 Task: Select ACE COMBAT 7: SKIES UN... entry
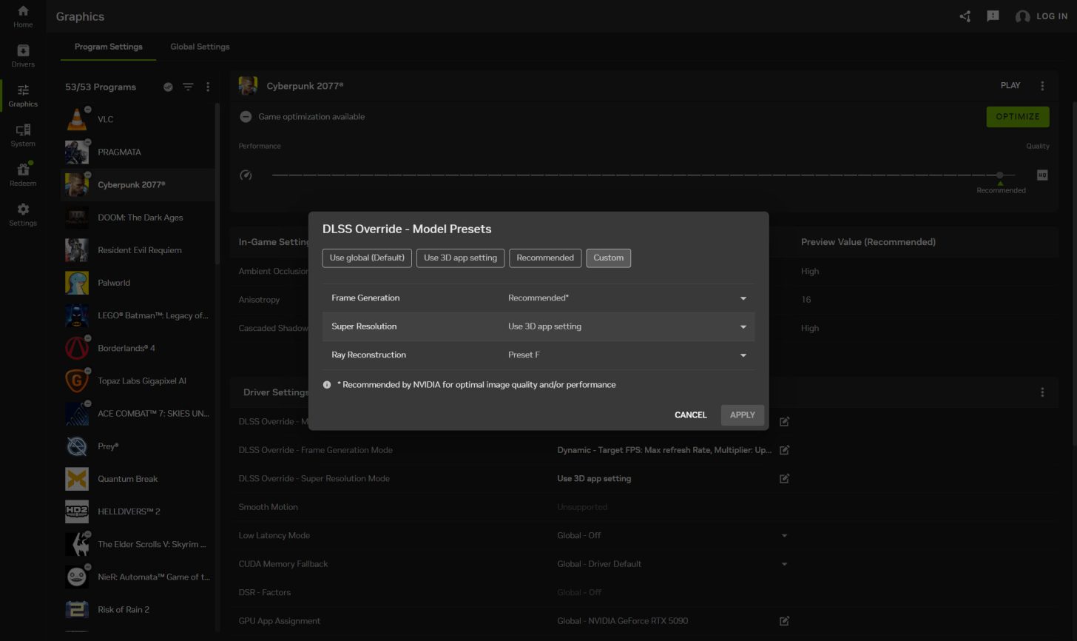[138, 413]
